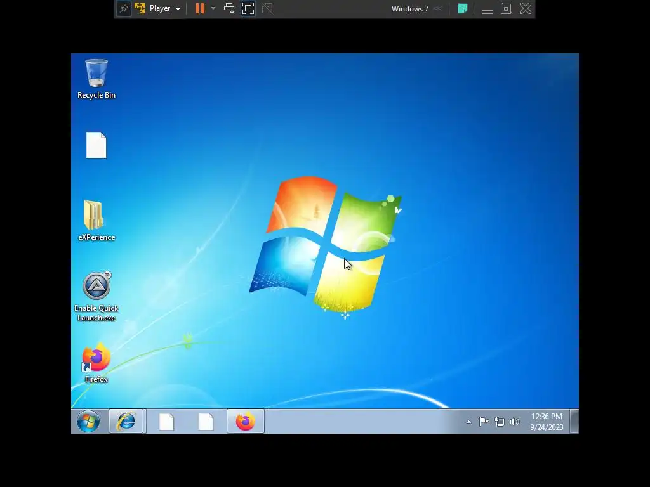Click the Show desktop strip

click(x=574, y=422)
